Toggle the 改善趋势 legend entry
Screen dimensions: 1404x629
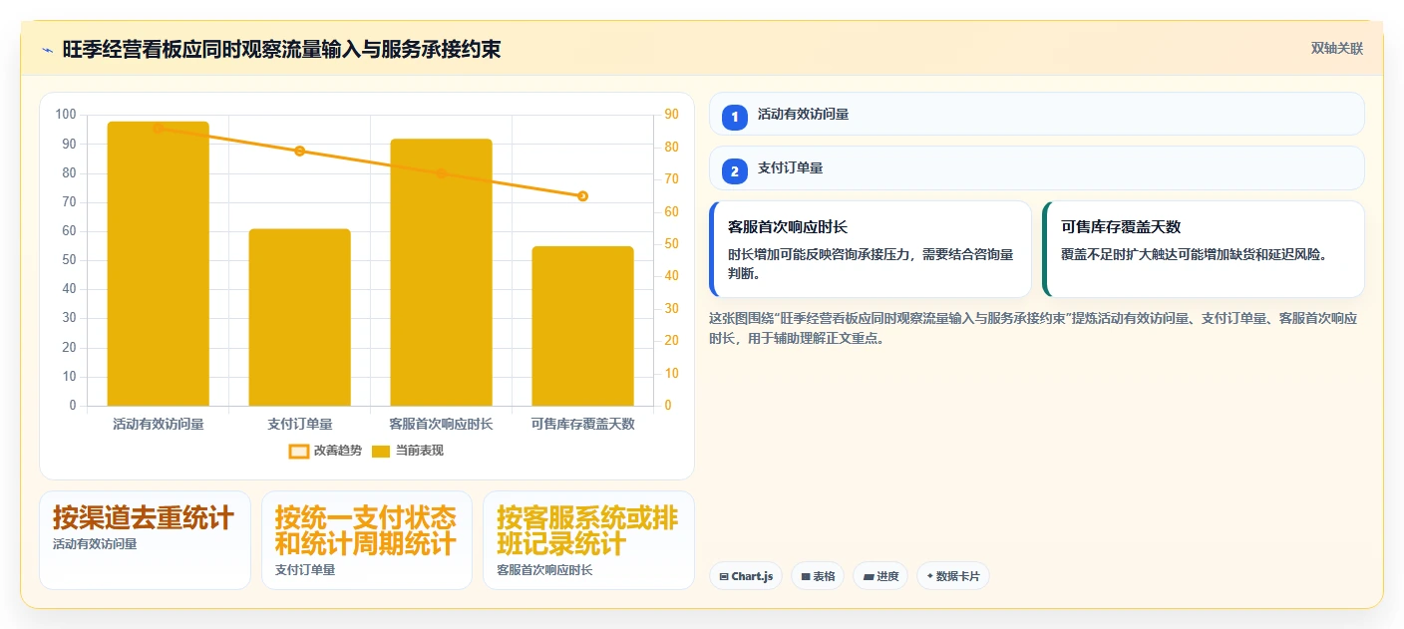click(327, 451)
